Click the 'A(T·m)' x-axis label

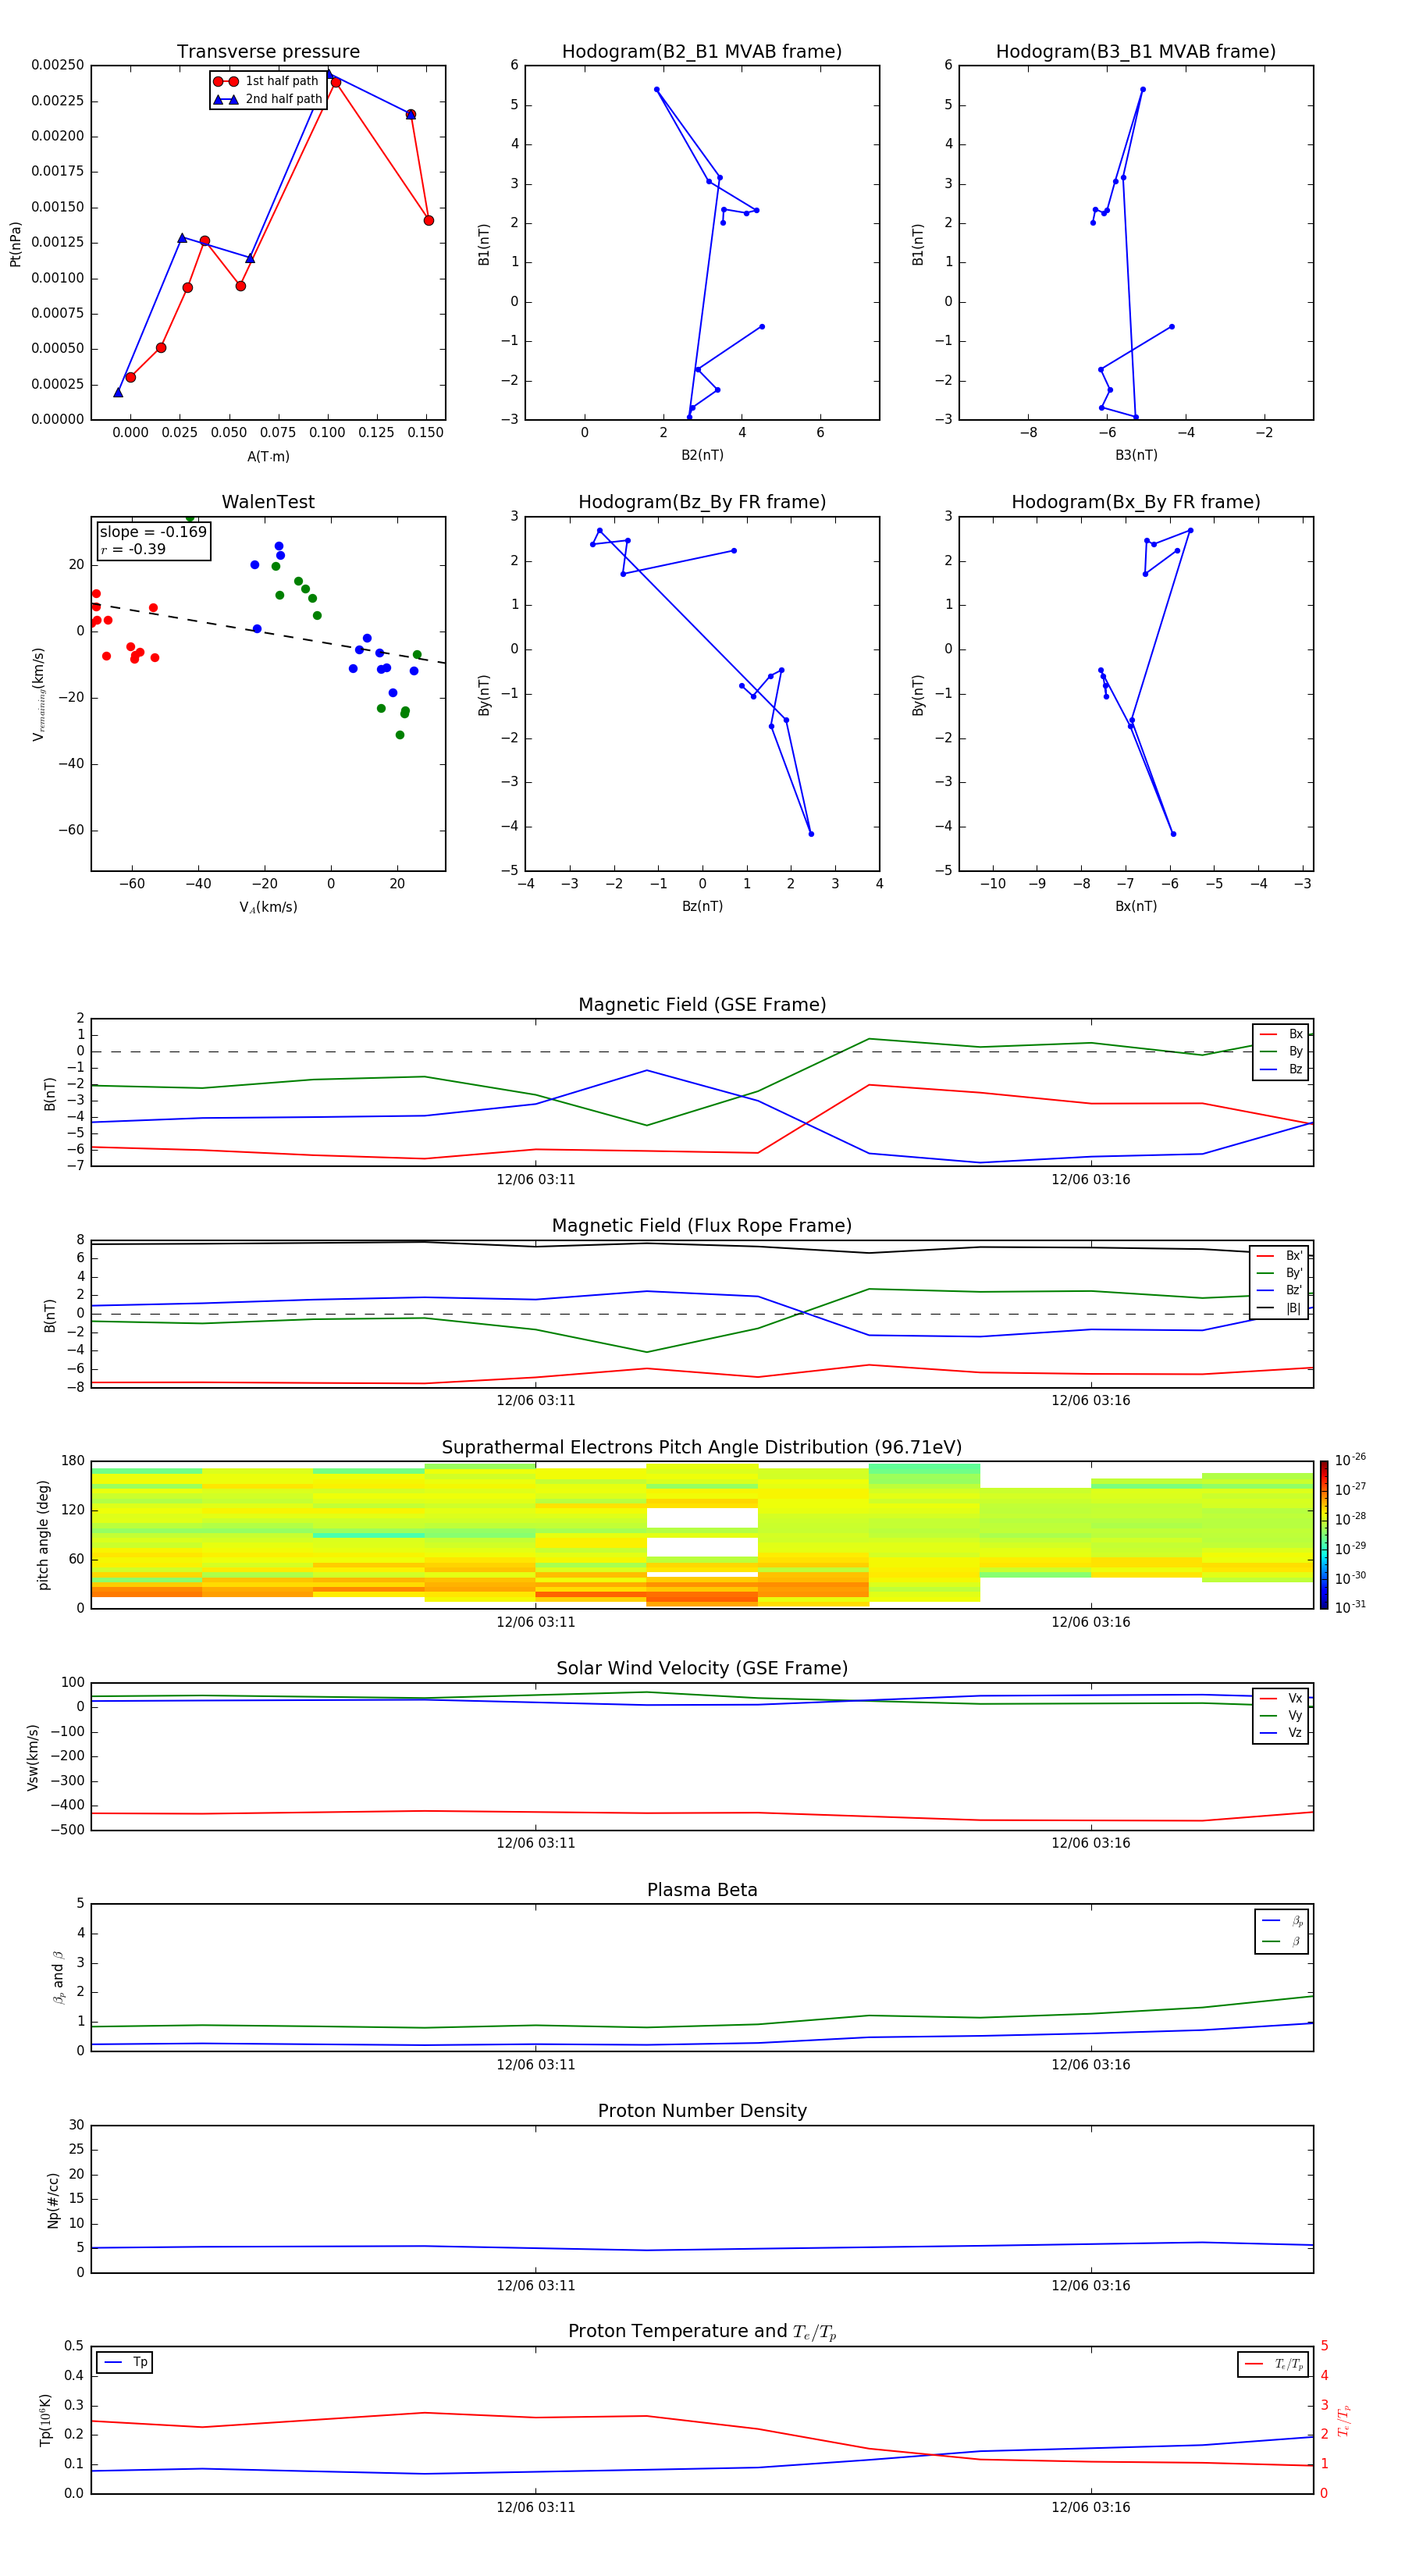(268, 456)
